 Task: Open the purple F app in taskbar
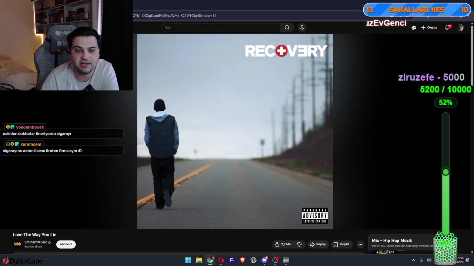[232, 260]
